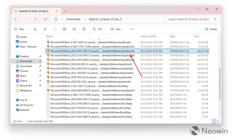Click the PC monitor icon in address bar
Image resolution: width=232 pixels, height=140 pixels.
pos(56,19)
